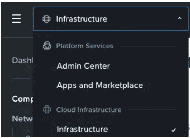
Task: Choose the checked Infrastructure menu option
Action: pos(111,130)
